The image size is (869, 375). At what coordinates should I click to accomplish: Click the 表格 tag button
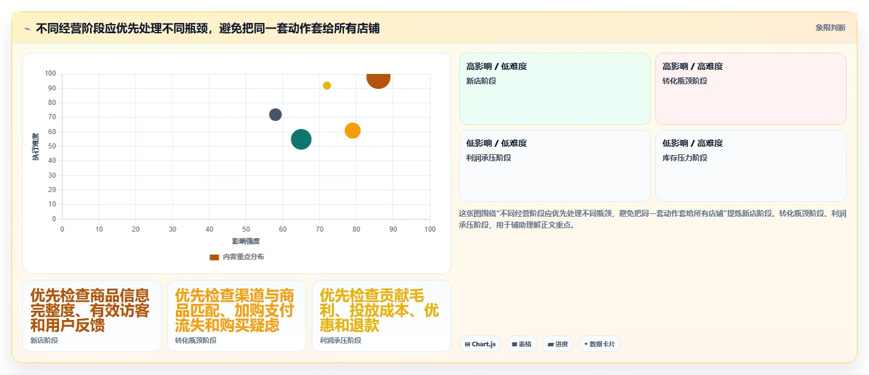click(x=522, y=344)
